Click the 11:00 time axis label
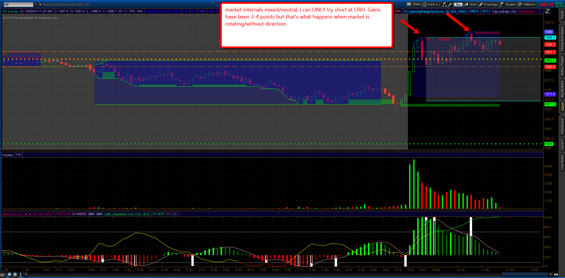The height and width of the screenshot is (278, 565). [x=485, y=270]
